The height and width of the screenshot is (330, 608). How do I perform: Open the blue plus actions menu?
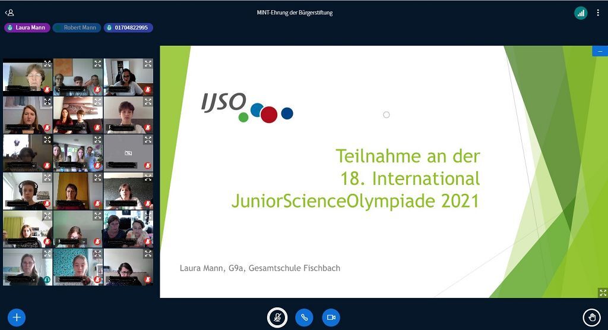point(16,318)
